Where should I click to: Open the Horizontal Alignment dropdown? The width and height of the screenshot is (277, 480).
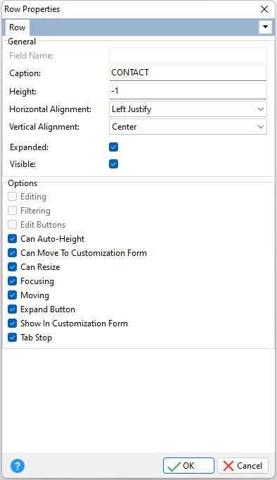(x=188, y=109)
